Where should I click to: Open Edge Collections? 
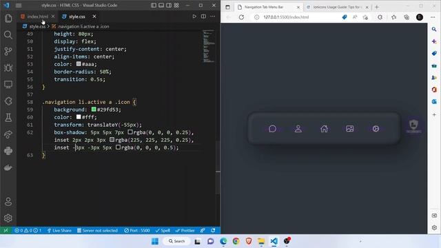point(407,17)
